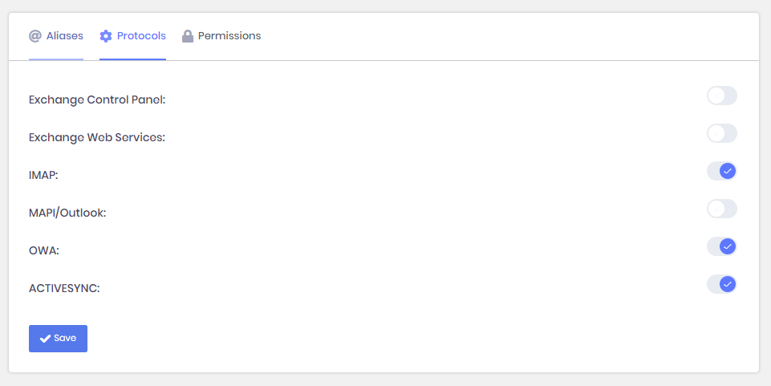Click the MAPI/Outlook label text
771x386 pixels.
[x=67, y=213]
